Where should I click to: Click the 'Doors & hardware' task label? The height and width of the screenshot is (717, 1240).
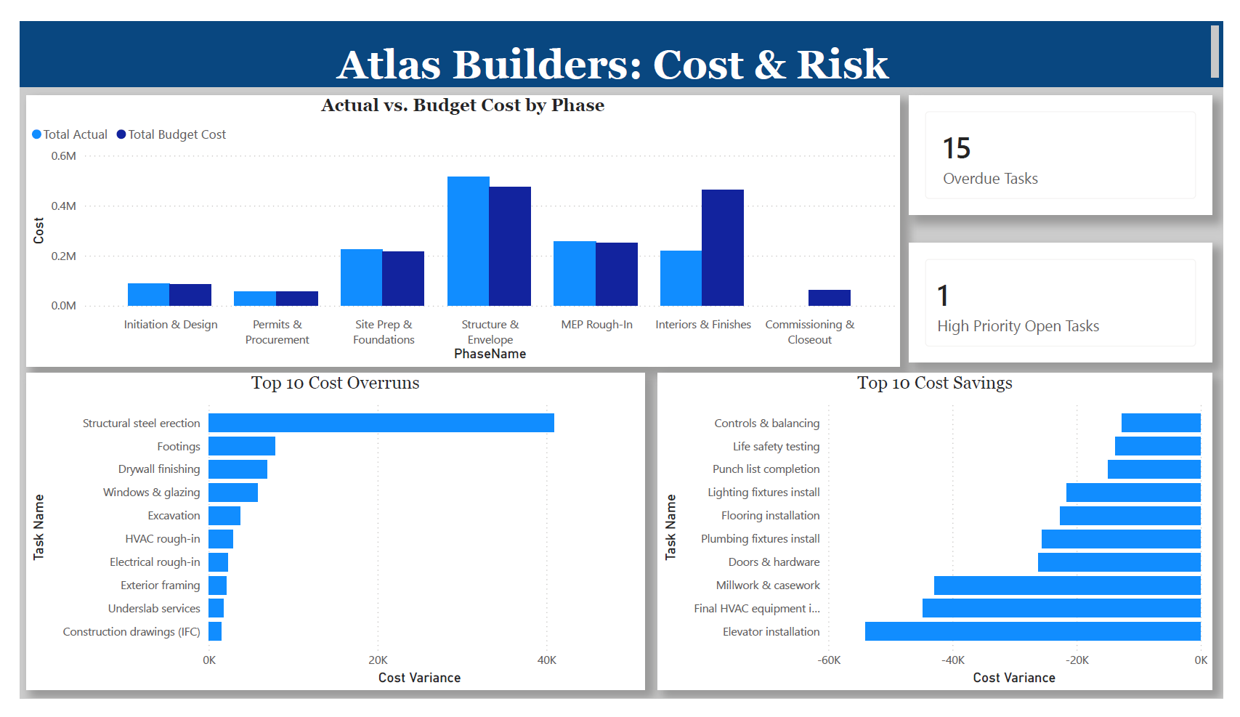774,562
